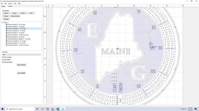Click the Carbide Create taskbar icon
The width and height of the screenshot is (199, 111).
[x=63, y=109]
